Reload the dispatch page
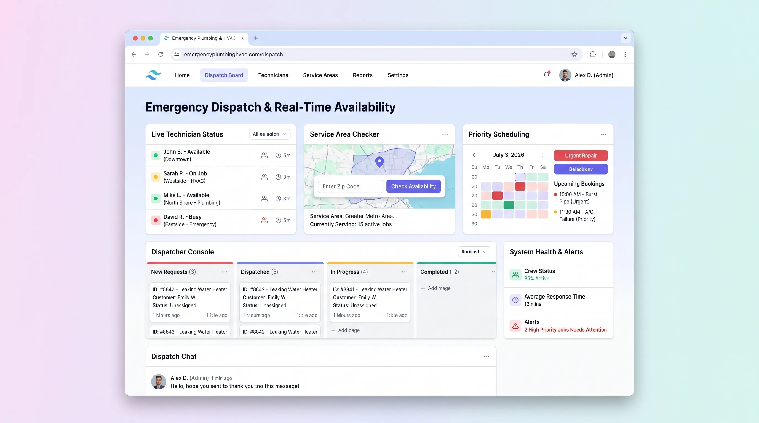 tap(161, 55)
